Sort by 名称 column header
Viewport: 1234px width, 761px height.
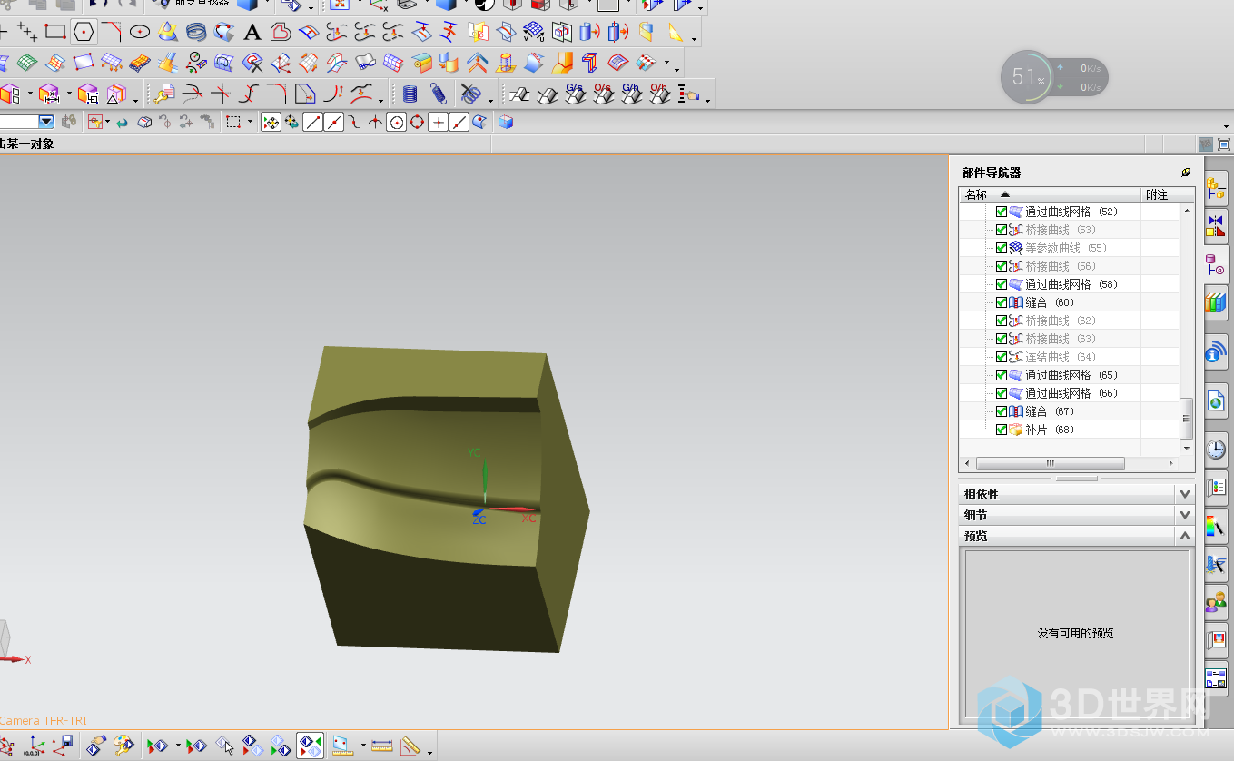[x=1050, y=194]
